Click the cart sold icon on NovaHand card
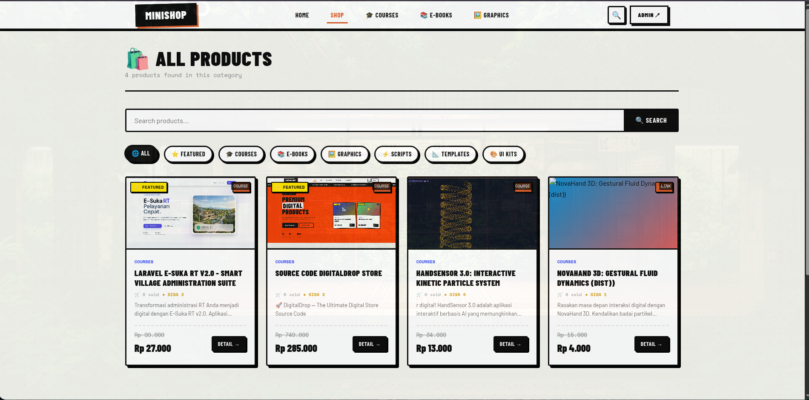The width and height of the screenshot is (809, 400). click(x=560, y=295)
